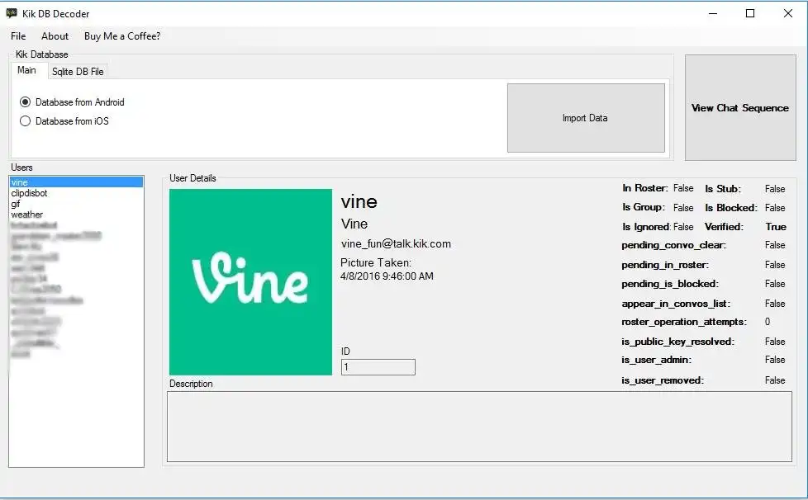The width and height of the screenshot is (808, 500).
Task: Click the Is Stub label
Action: tap(722, 189)
